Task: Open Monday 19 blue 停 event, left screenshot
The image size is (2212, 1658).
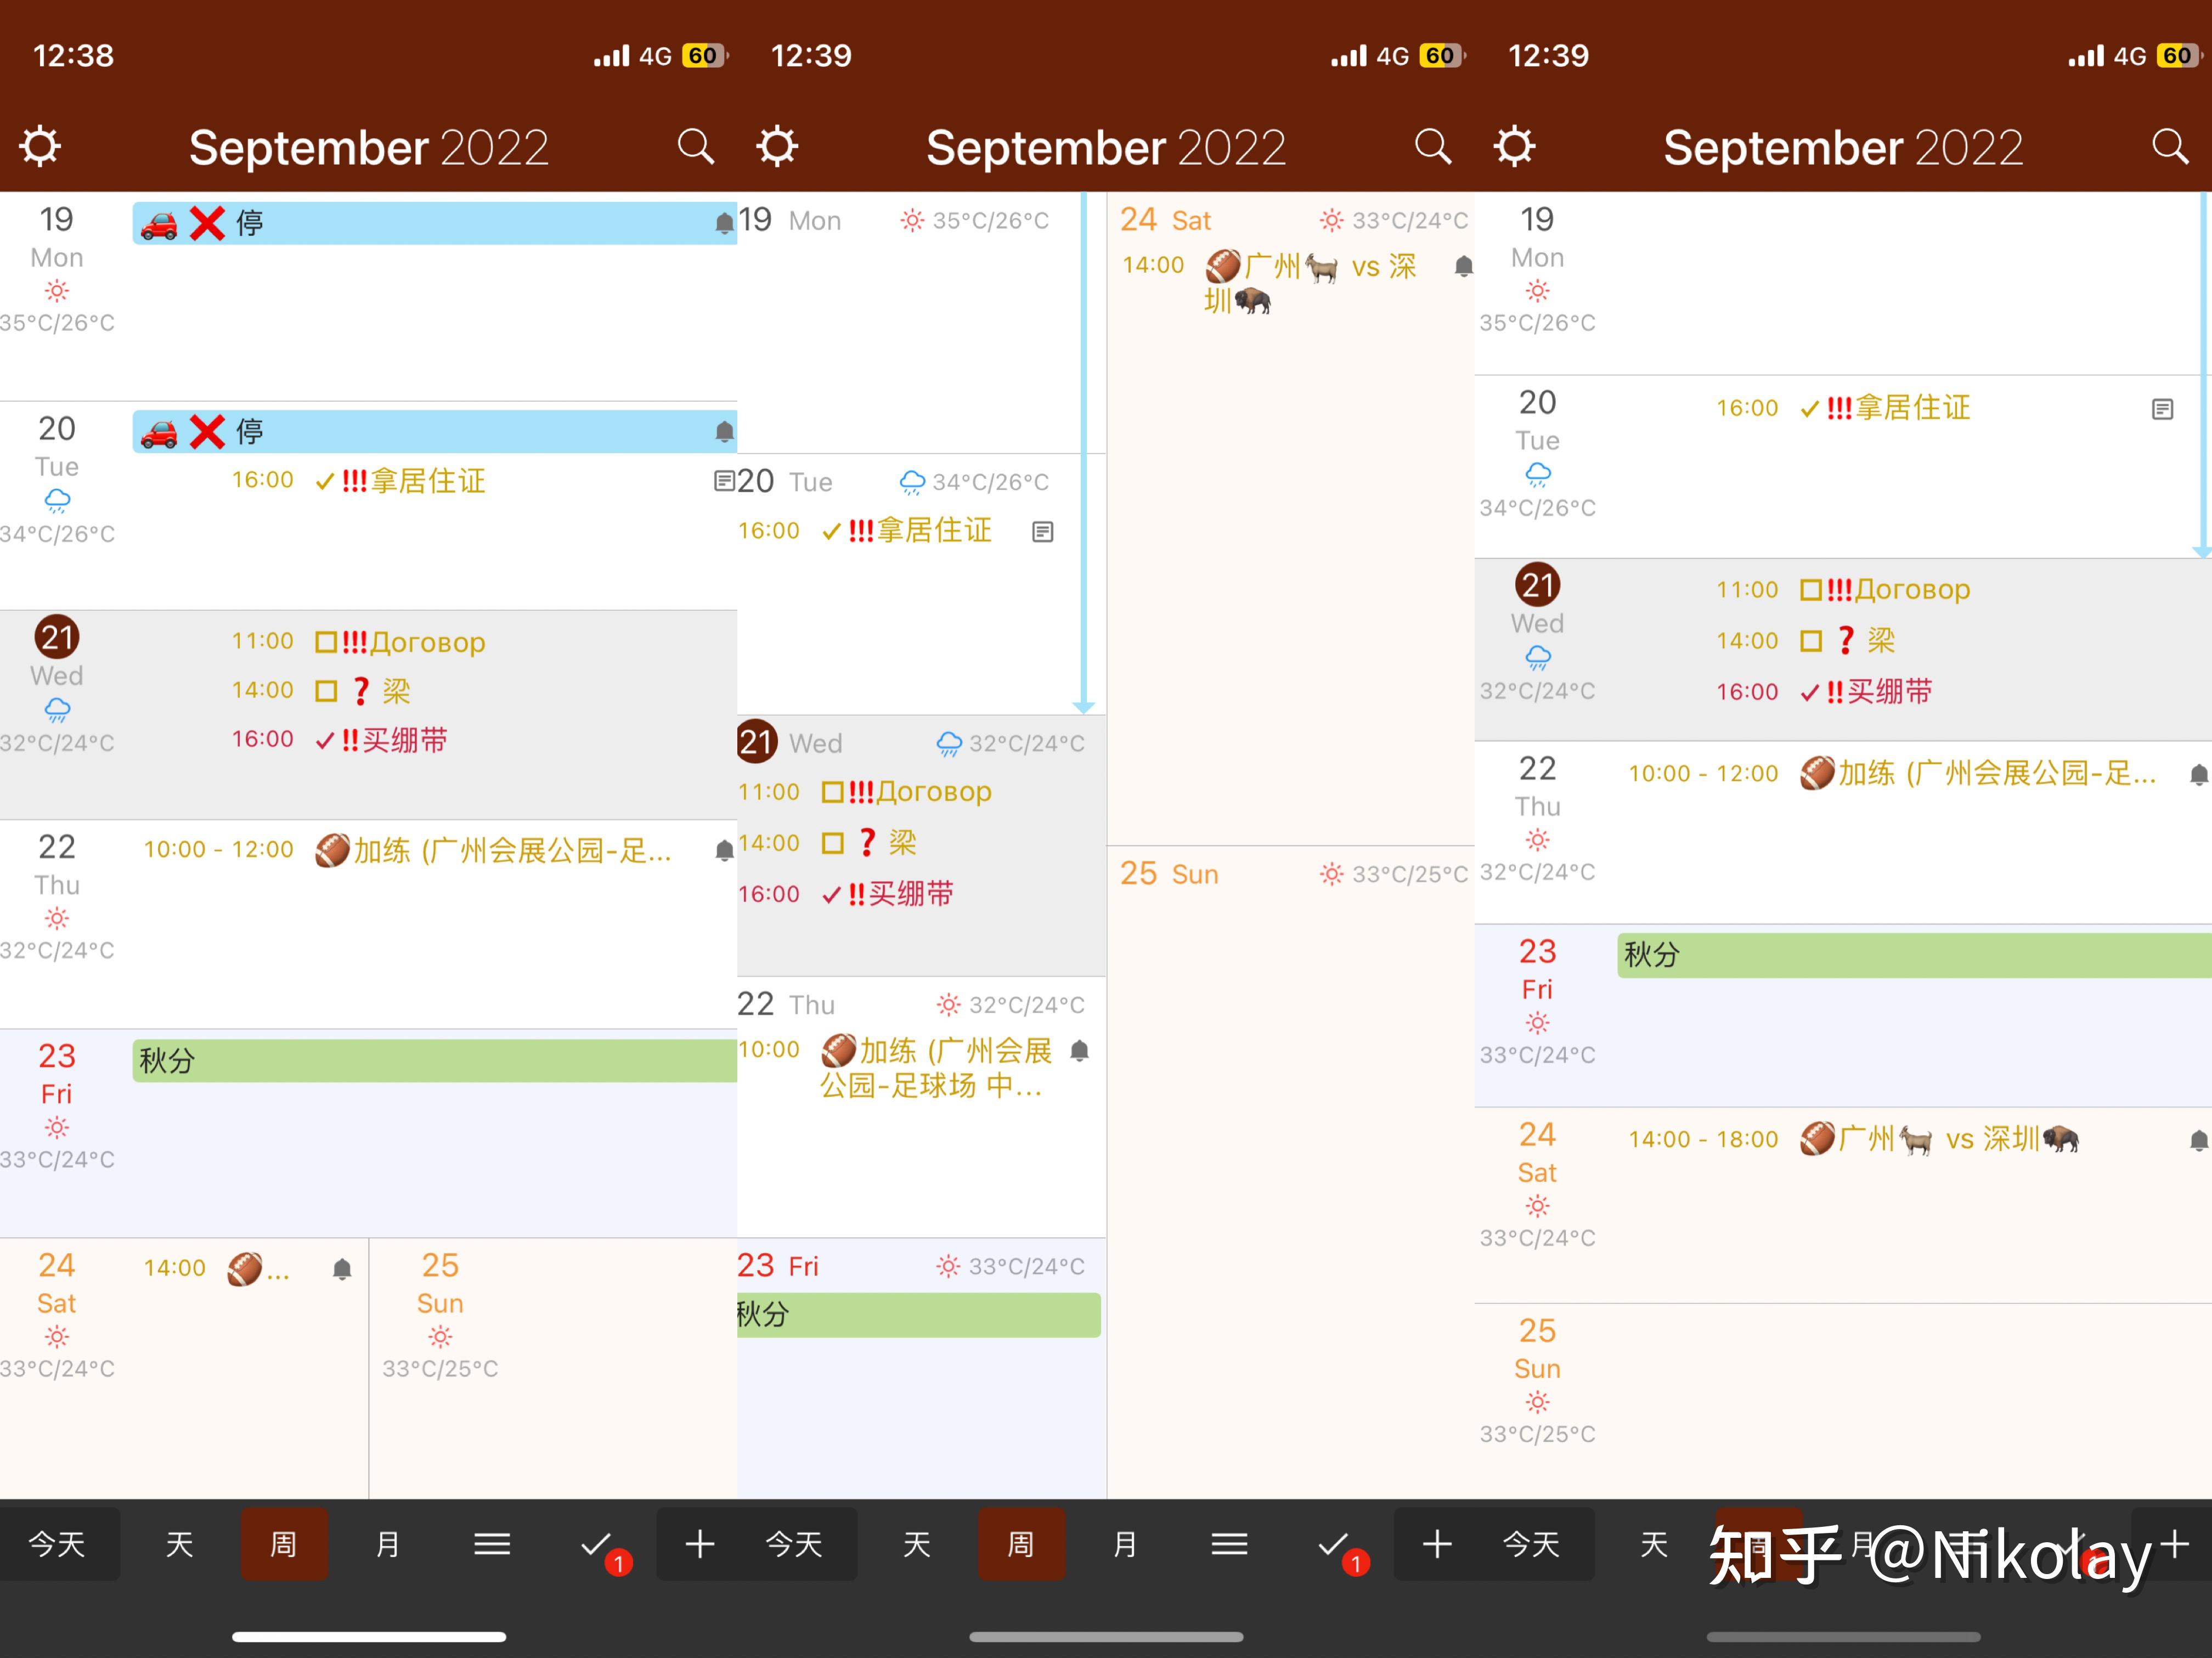Action: coord(435,223)
